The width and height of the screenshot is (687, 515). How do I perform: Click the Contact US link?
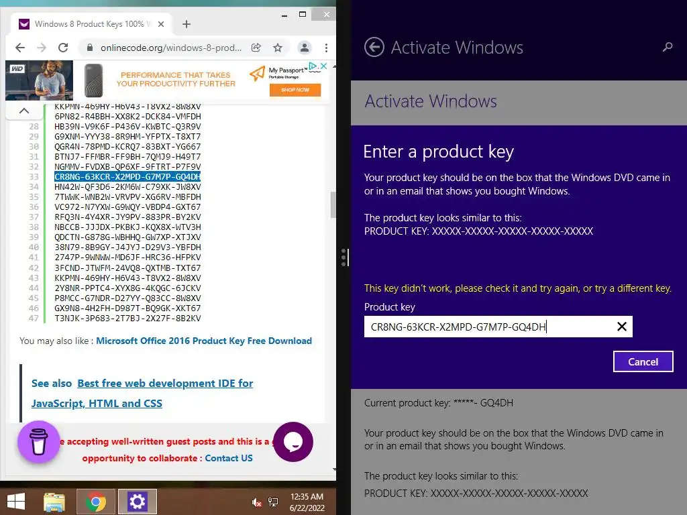[229, 459]
